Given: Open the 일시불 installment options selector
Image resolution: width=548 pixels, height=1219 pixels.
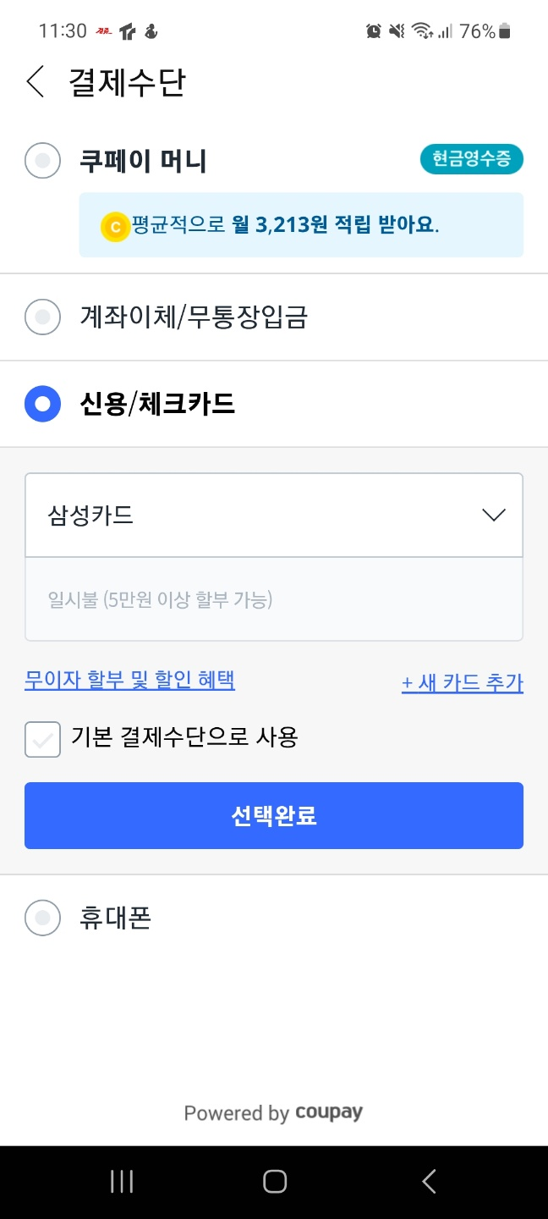Looking at the screenshot, I should coord(274,598).
